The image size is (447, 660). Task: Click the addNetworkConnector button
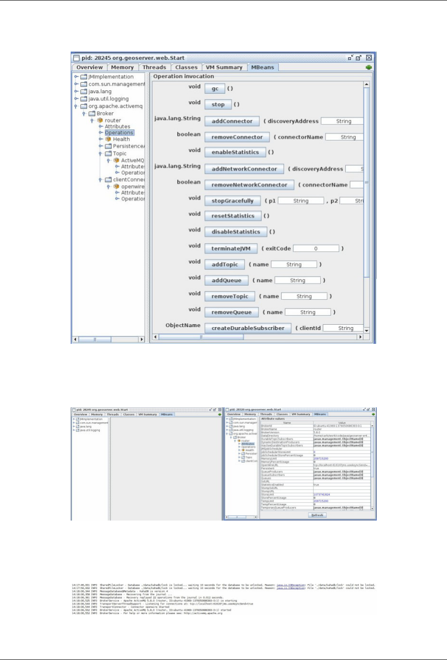(x=245, y=169)
